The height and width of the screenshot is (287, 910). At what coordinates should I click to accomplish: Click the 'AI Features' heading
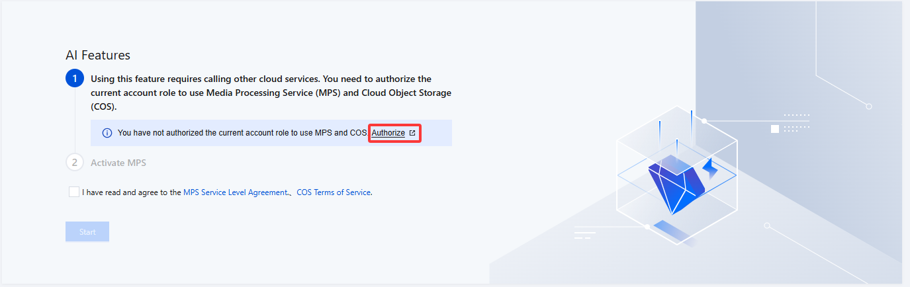click(x=98, y=56)
